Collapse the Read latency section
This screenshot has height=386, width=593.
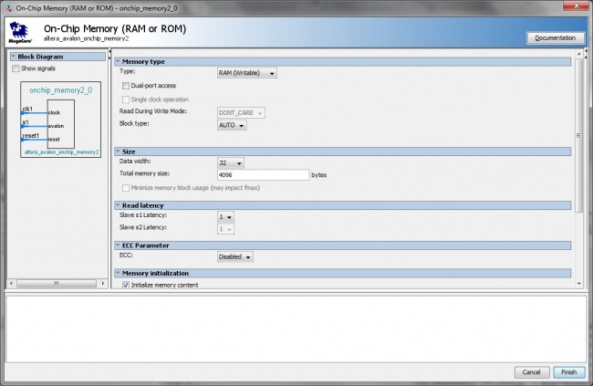point(118,205)
